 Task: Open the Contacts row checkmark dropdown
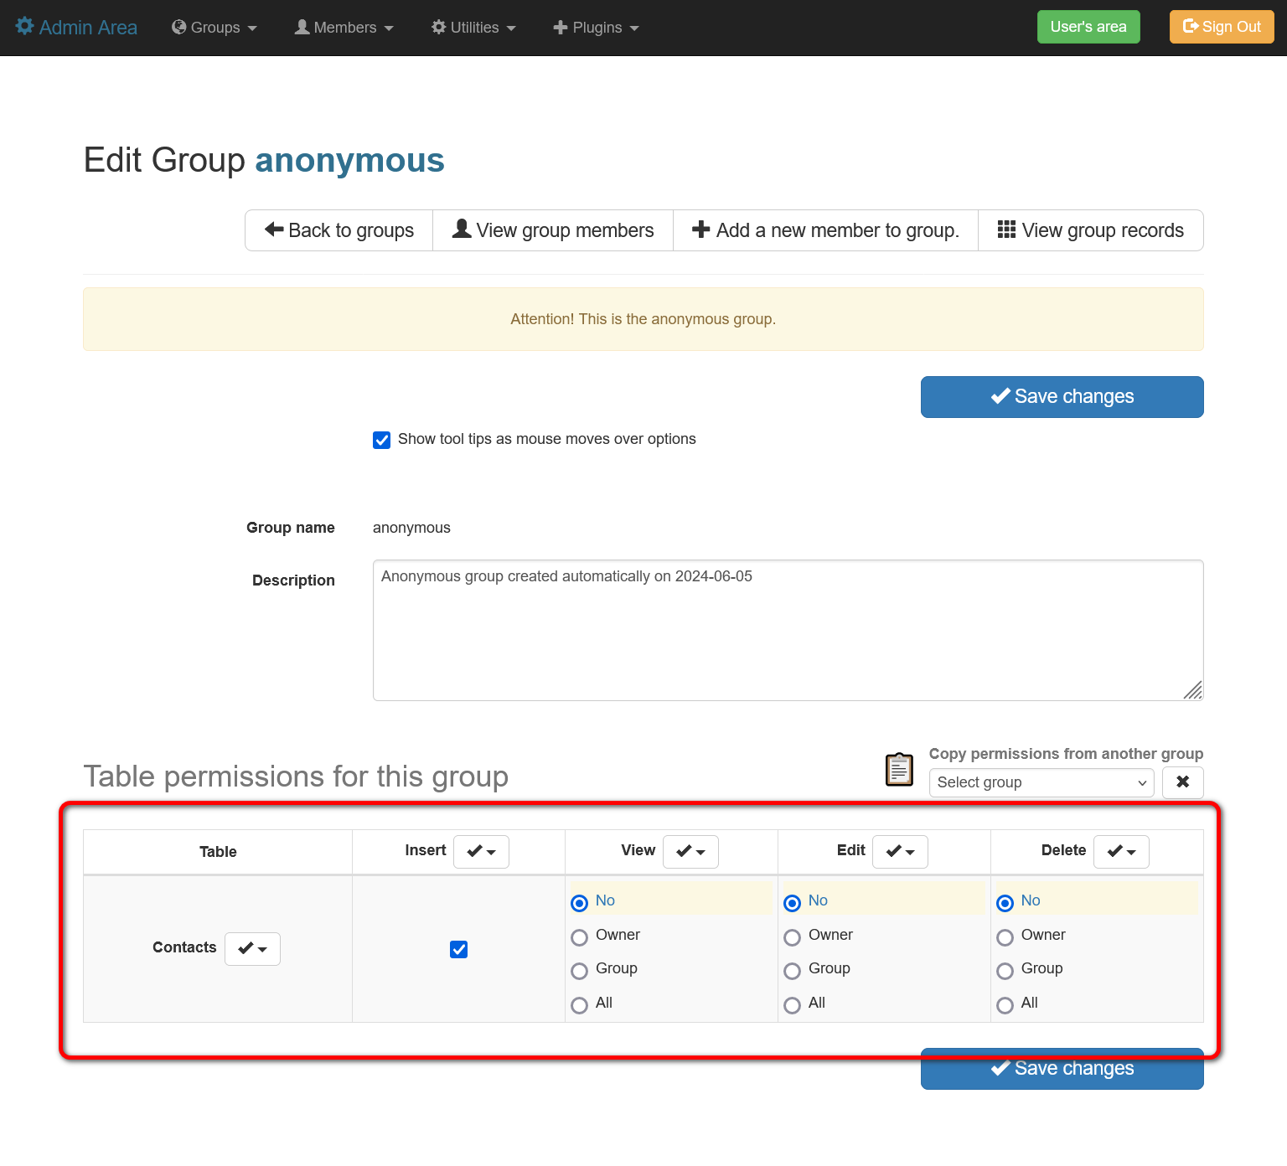(252, 949)
